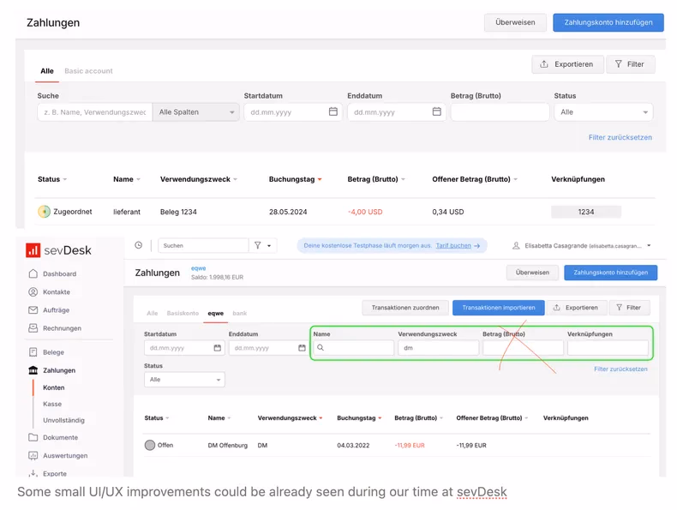Click user avatar icon next to Elisabetta Casagrande
This screenshot has height=510, width=677.
tap(516, 246)
